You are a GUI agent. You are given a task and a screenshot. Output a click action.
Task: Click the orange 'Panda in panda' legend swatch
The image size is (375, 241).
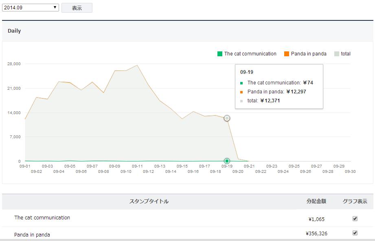(287, 54)
